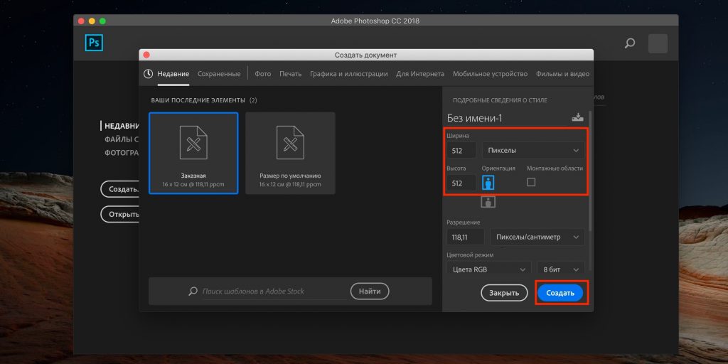
Task: Click the Ширина width input field
Action: (x=461, y=151)
